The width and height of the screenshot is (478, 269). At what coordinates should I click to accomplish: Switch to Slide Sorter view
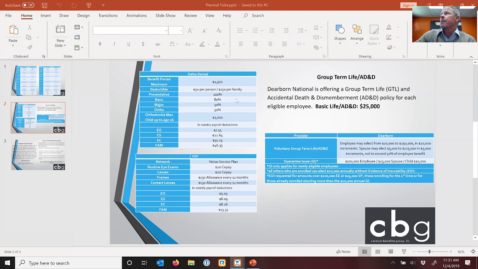378,251
